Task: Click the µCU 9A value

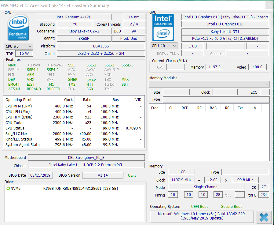Action: (134, 31)
